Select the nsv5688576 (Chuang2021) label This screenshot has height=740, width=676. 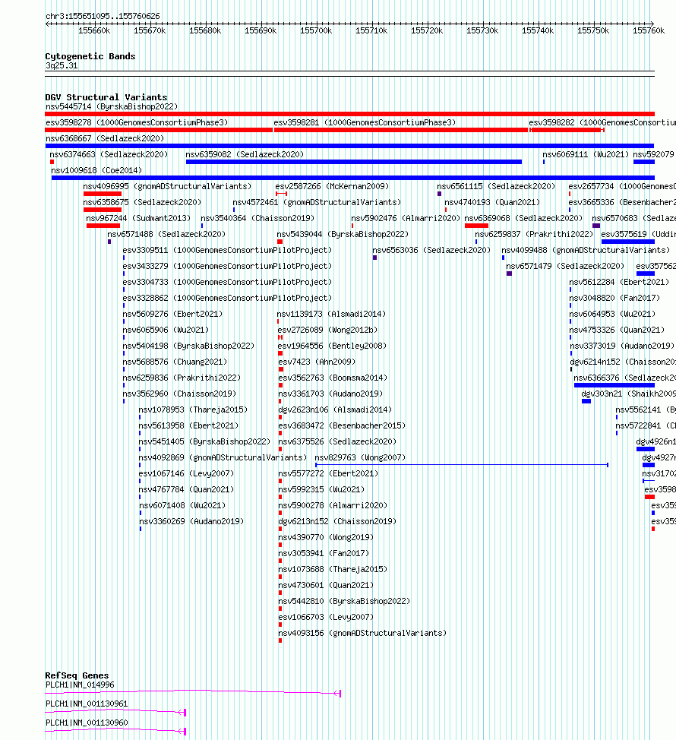[x=175, y=362]
